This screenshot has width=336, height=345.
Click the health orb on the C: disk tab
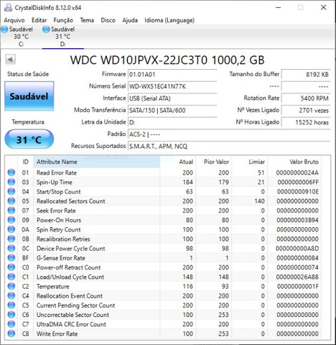(4, 29)
